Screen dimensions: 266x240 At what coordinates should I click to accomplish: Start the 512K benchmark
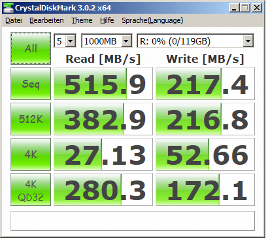pos(31,119)
